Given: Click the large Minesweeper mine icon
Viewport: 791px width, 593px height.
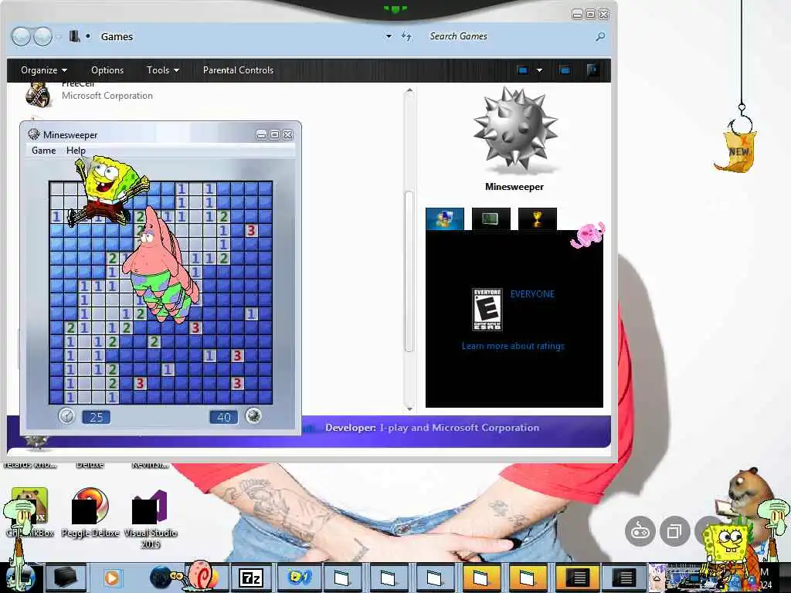Looking at the screenshot, I should point(514,130).
